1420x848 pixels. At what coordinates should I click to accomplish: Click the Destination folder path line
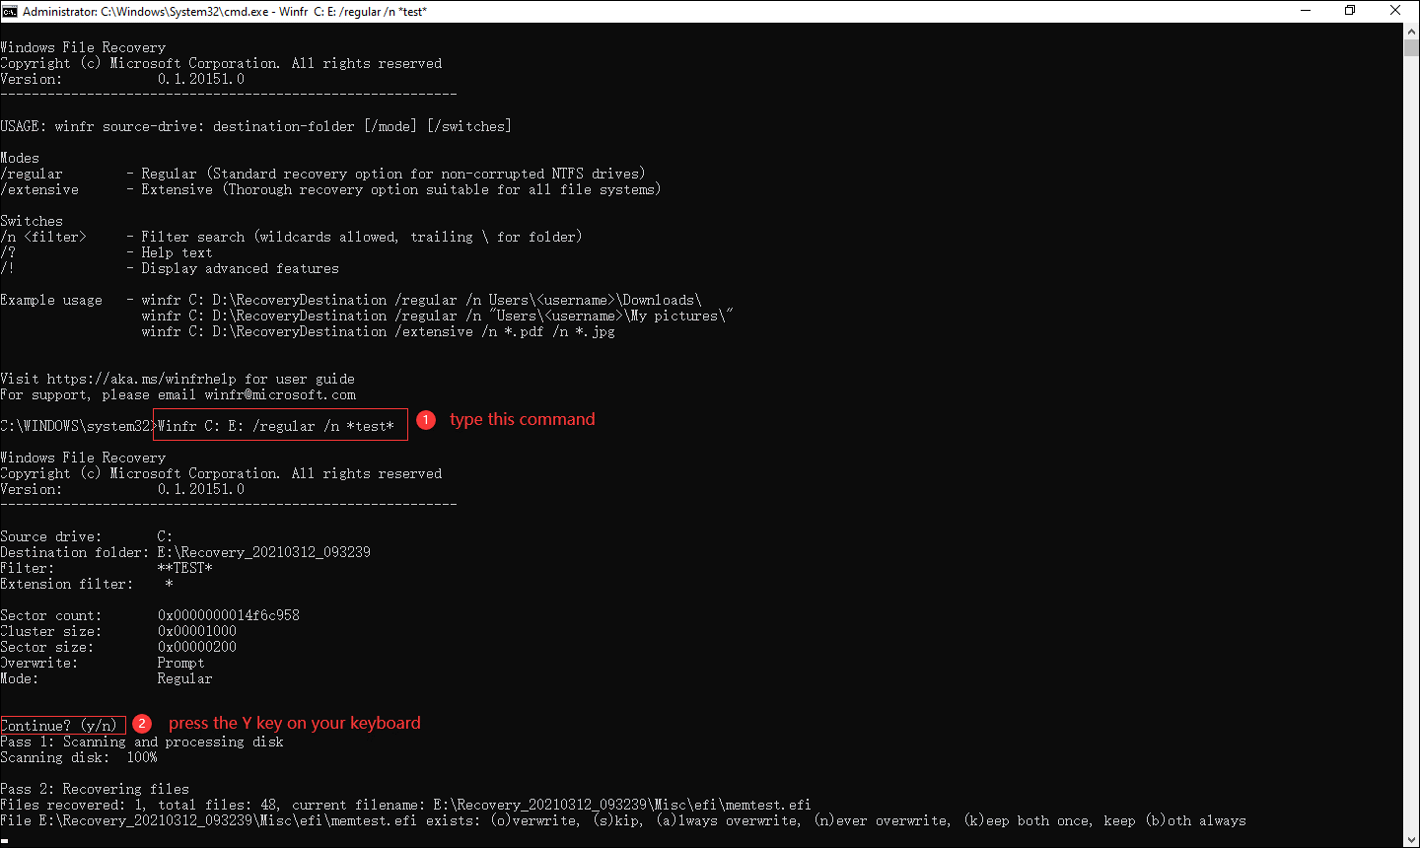coord(185,552)
